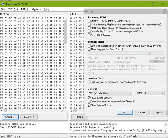Screen dimensions: 168x138
Task: Check Split long messages when sending
Action: [89, 46]
